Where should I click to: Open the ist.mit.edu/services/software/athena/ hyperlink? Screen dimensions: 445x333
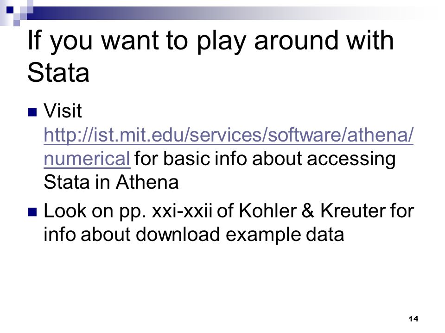[x=229, y=136]
